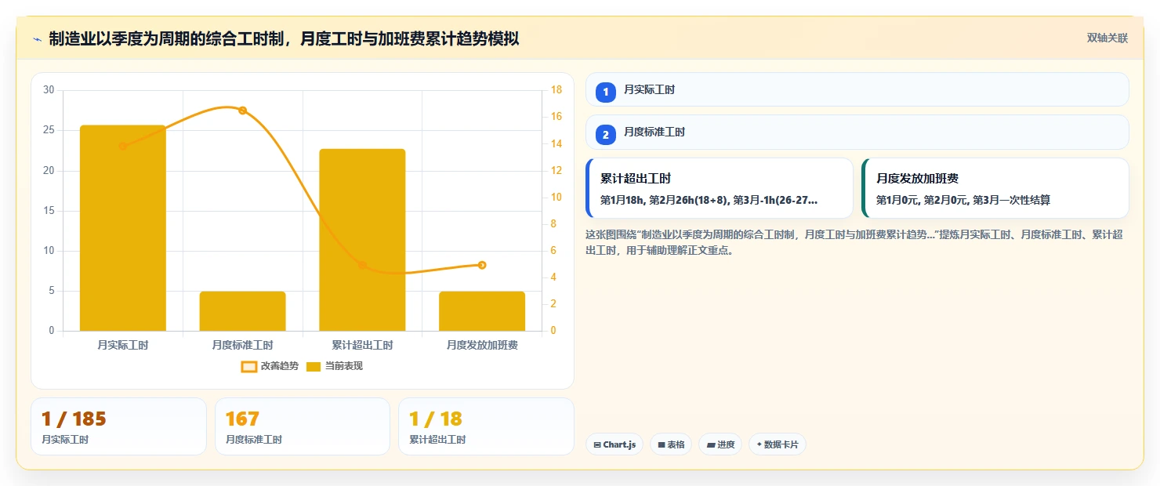Toggle the 当前表现 legend item
Viewport: 1160px width, 486px height.
(x=334, y=366)
